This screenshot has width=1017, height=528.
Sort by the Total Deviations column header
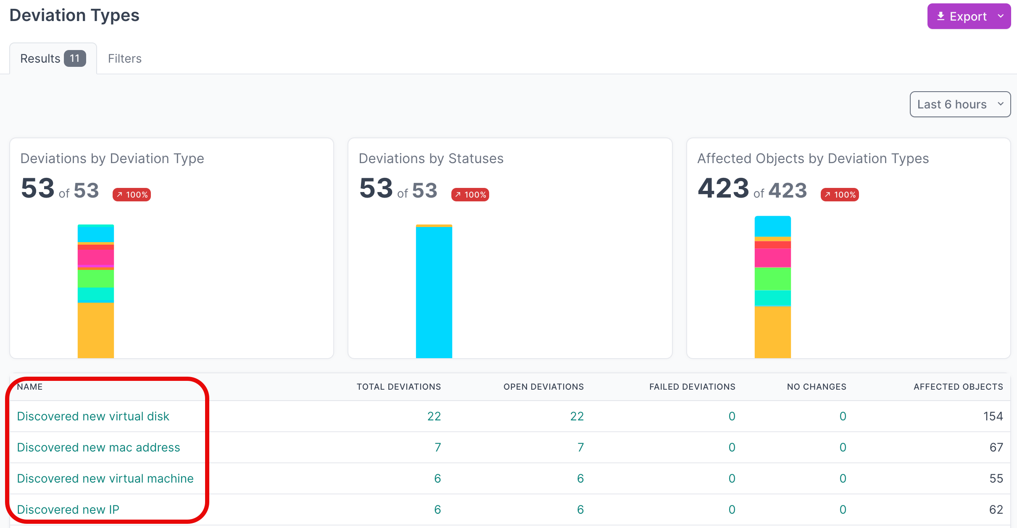398,387
